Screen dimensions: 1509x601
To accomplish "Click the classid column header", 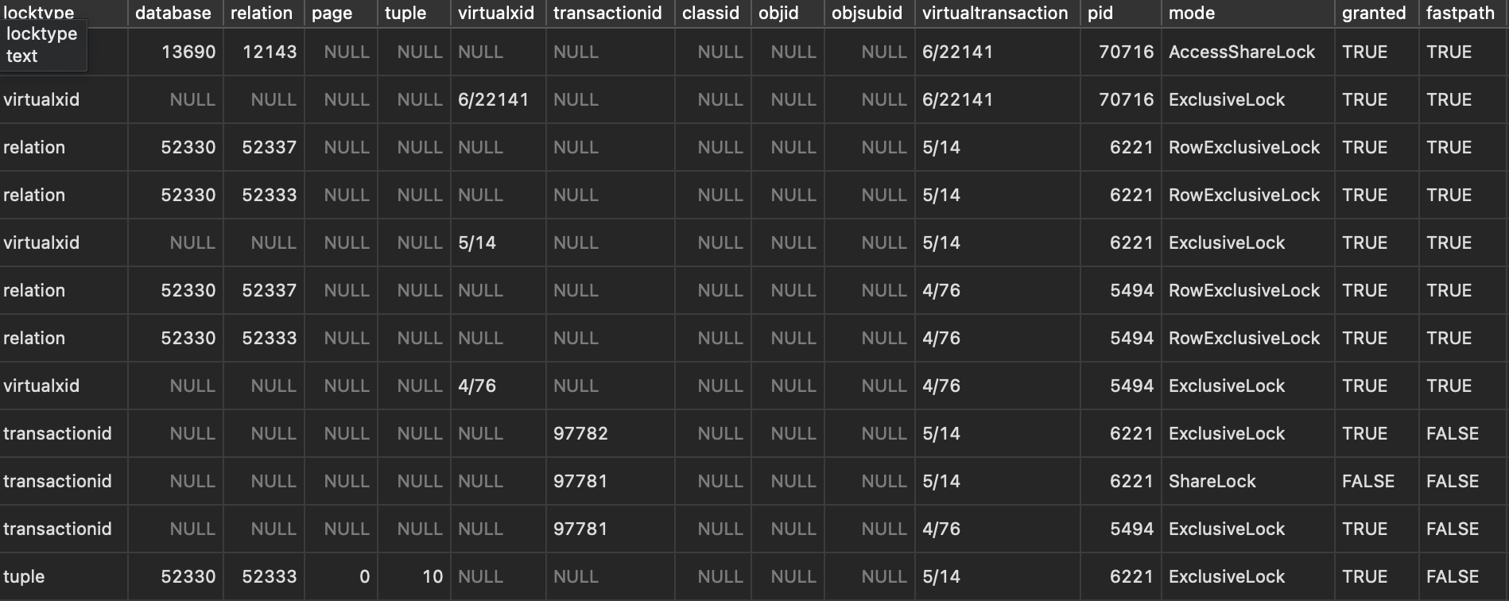I will coord(710,13).
